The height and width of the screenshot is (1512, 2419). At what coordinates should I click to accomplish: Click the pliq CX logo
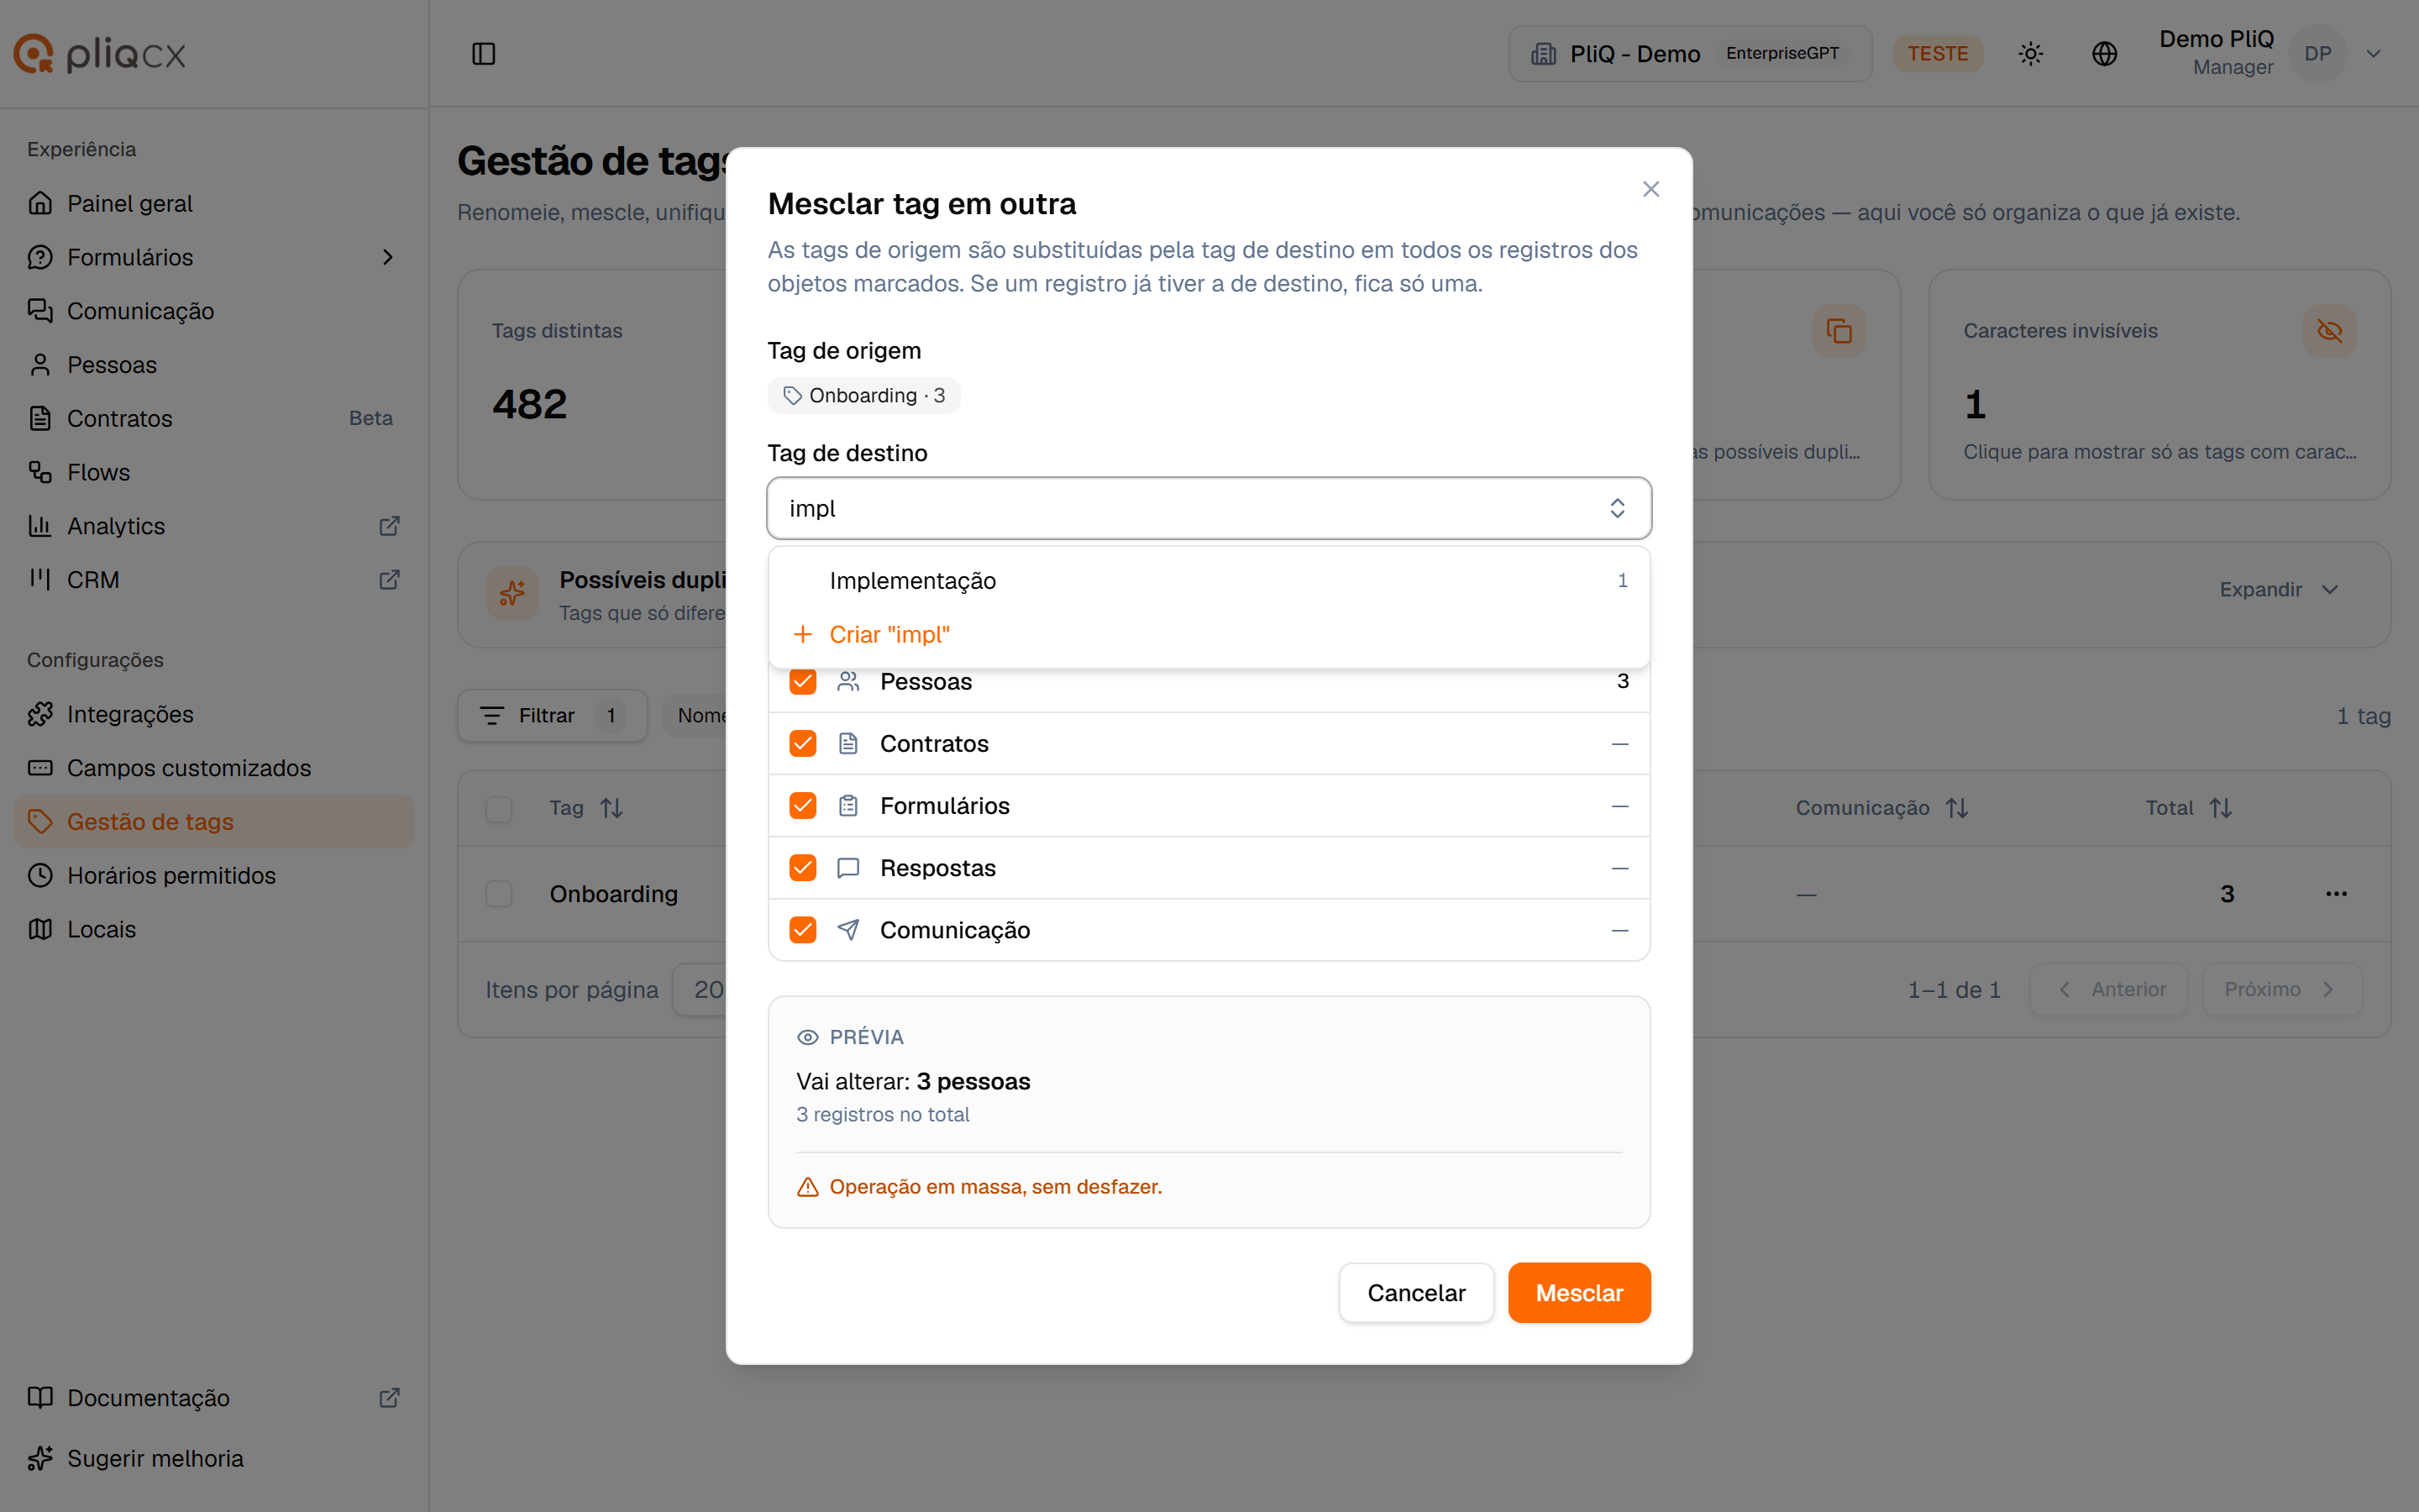coord(100,54)
